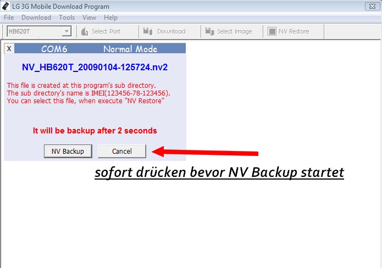Click the Select Port plug icon

point(84,31)
